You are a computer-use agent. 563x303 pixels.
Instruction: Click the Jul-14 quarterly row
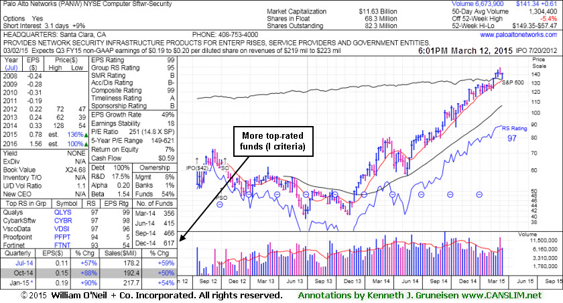(x=88, y=263)
